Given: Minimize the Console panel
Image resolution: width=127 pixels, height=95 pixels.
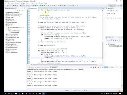Looking at the screenshot, I should pyautogui.click(x=119, y=67).
